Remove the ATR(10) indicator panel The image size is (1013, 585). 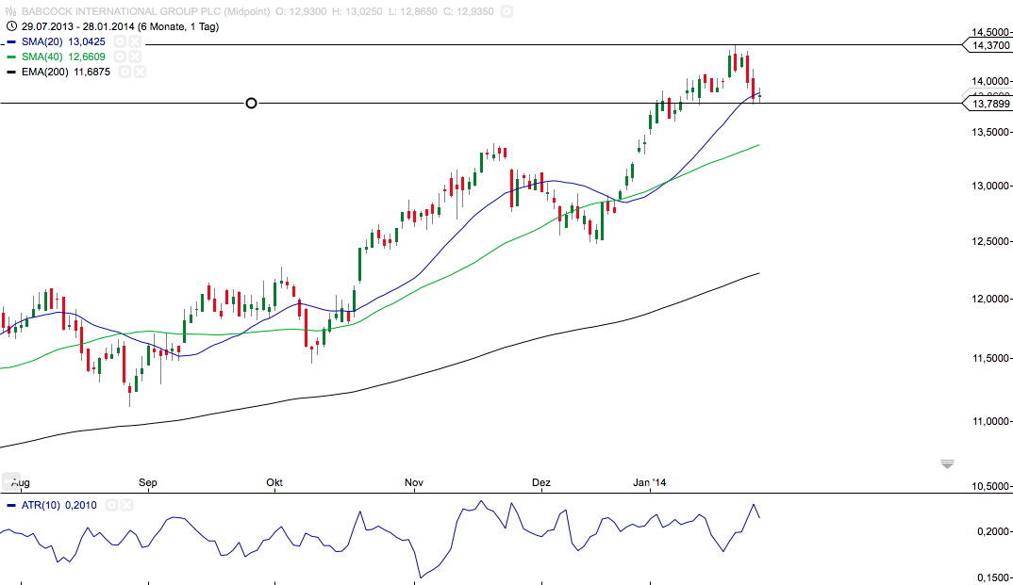[x=126, y=505]
